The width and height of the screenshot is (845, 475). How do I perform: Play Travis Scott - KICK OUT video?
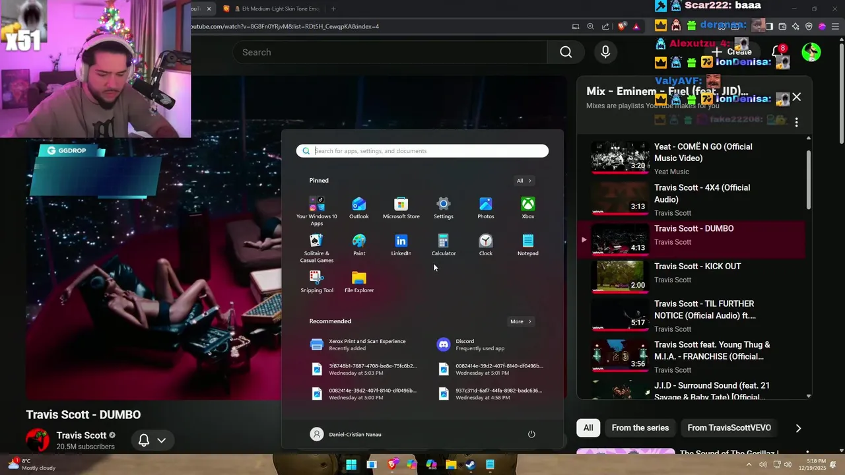pos(691,276)
